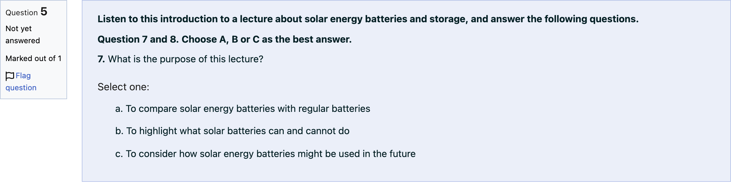Viewport: 731px width, 192px height.
Task: Click the "Question 7 and 8. Choose A, B or C" heading
Action: coord(225,39)
